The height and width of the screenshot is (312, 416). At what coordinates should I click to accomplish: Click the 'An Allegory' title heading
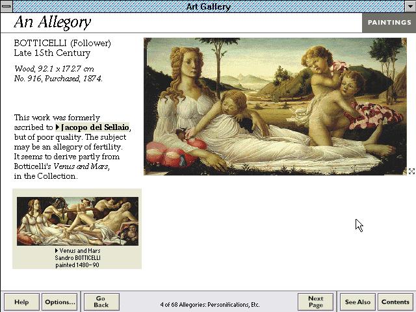[53, 22]
